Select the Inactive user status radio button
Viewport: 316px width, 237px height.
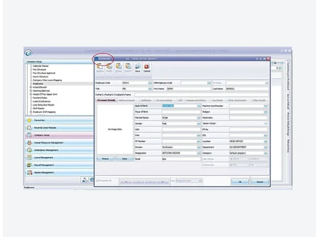(x=250, y=159)
